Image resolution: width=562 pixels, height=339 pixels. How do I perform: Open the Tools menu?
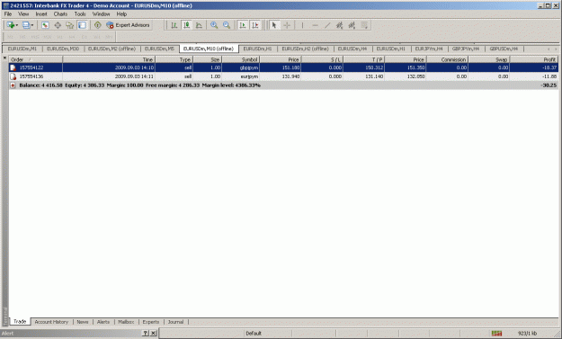(x=80, y=14)
